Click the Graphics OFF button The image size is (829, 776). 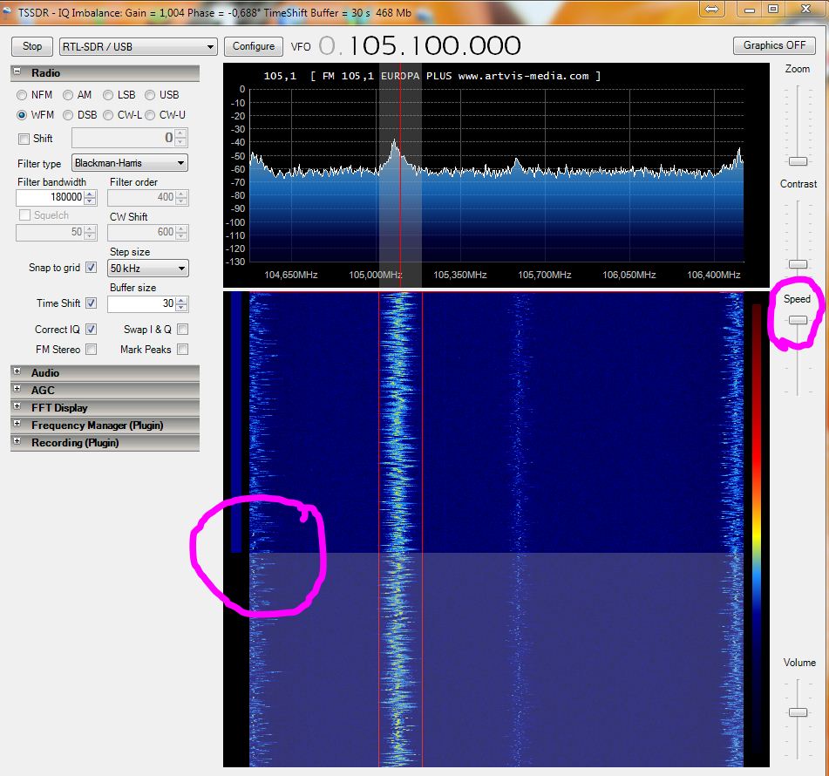(x=774, y=45)
